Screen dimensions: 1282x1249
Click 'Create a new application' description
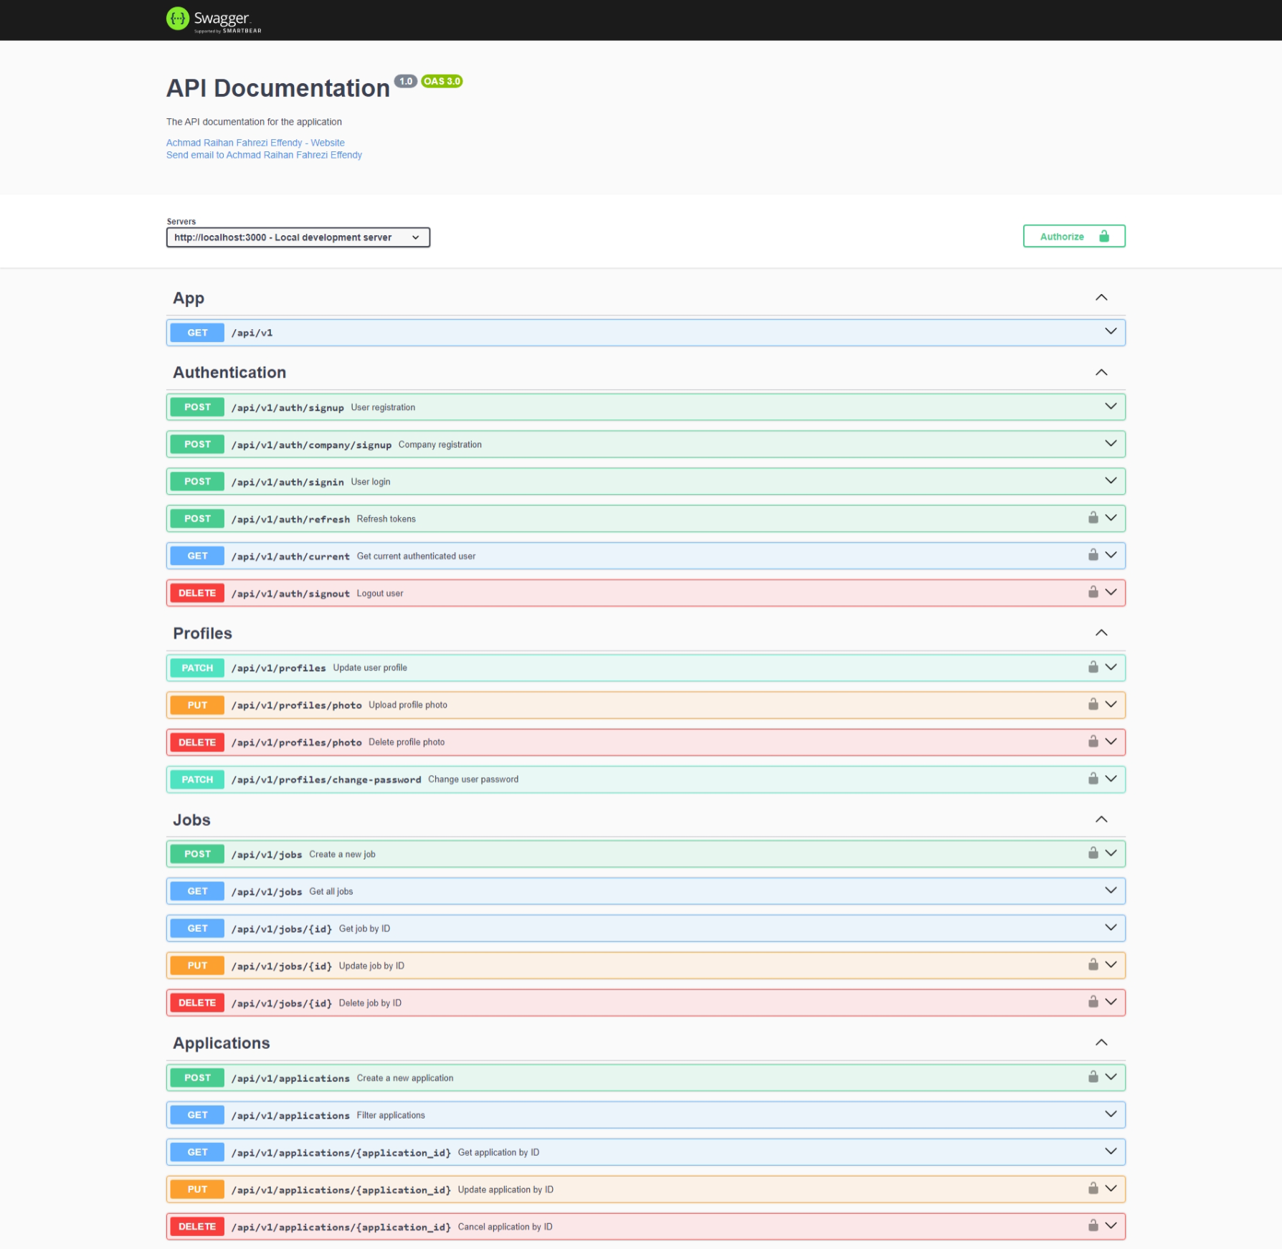coord(405,1078)
